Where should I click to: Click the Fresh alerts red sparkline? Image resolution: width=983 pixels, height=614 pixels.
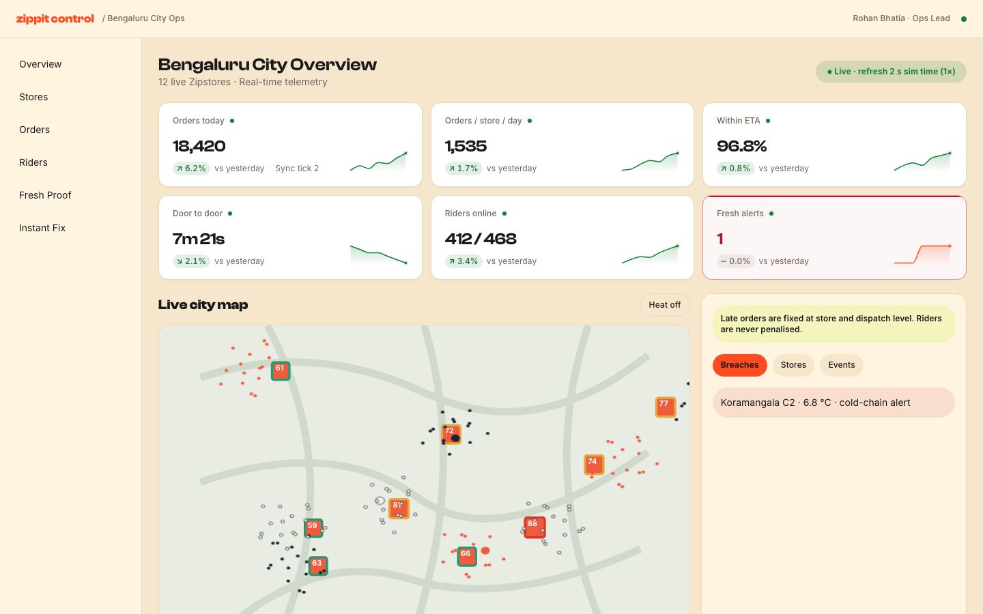click(x=923, y=254)
